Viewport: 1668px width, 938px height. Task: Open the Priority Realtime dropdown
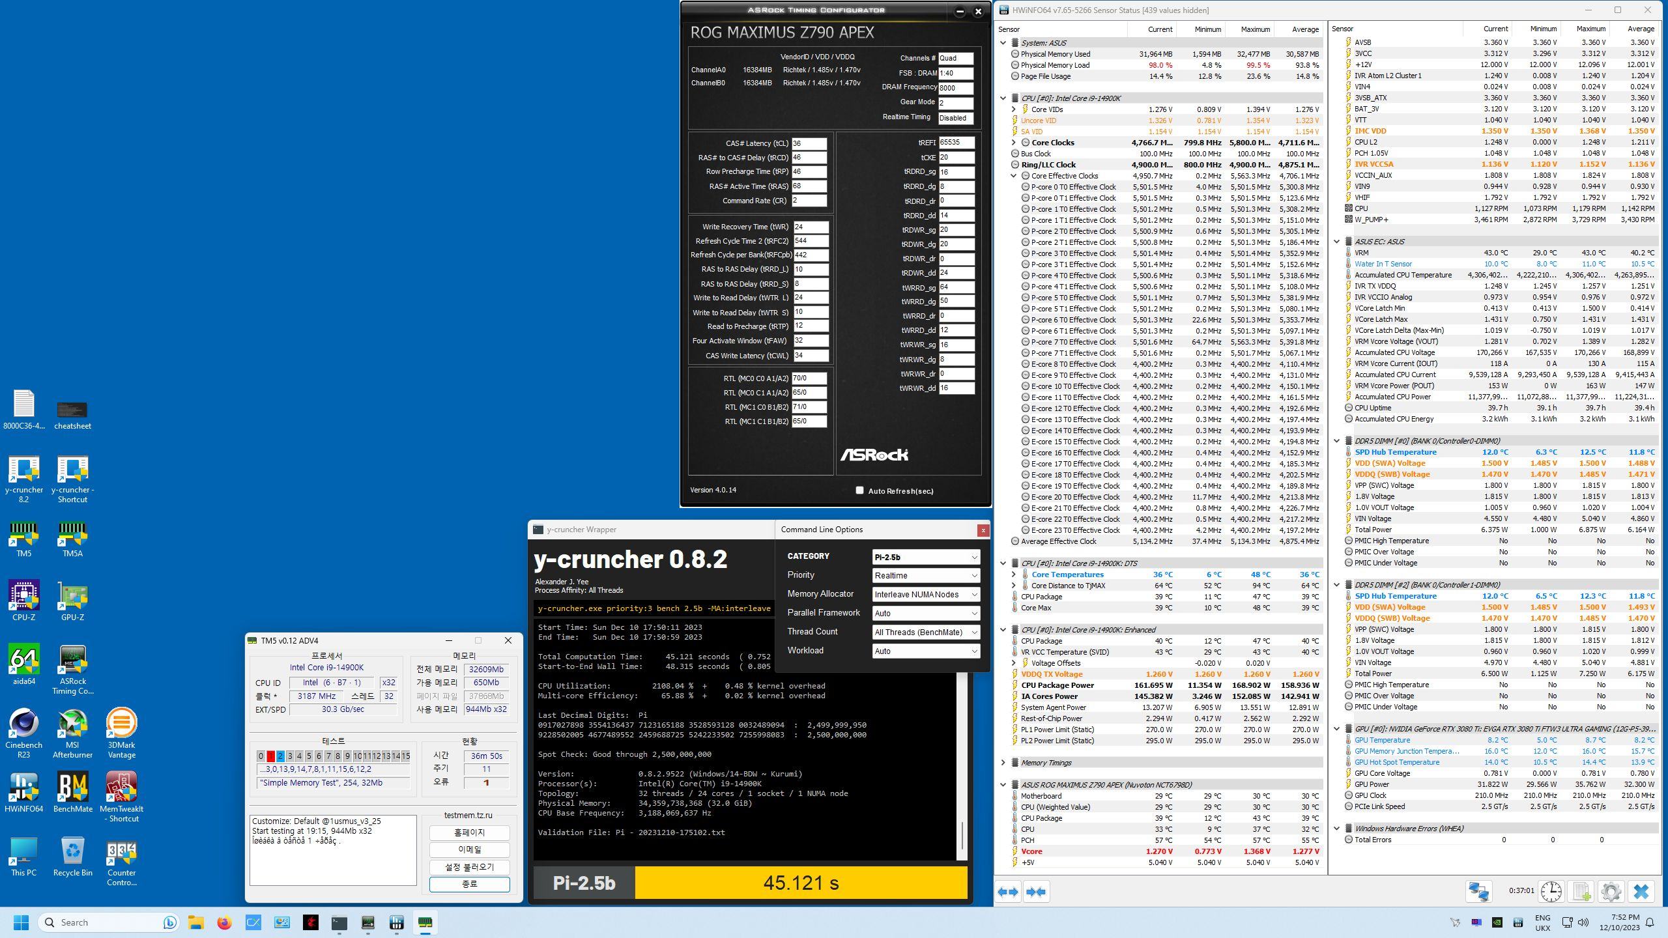925,576
